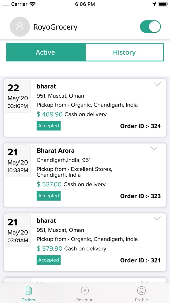170x303 pixels.
Task: Expand order 321 details chevron
Action: [157, 218]
